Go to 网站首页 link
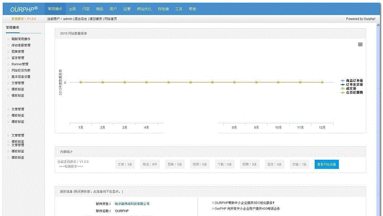This screenshot has height=216, width=383. (111, 19)
